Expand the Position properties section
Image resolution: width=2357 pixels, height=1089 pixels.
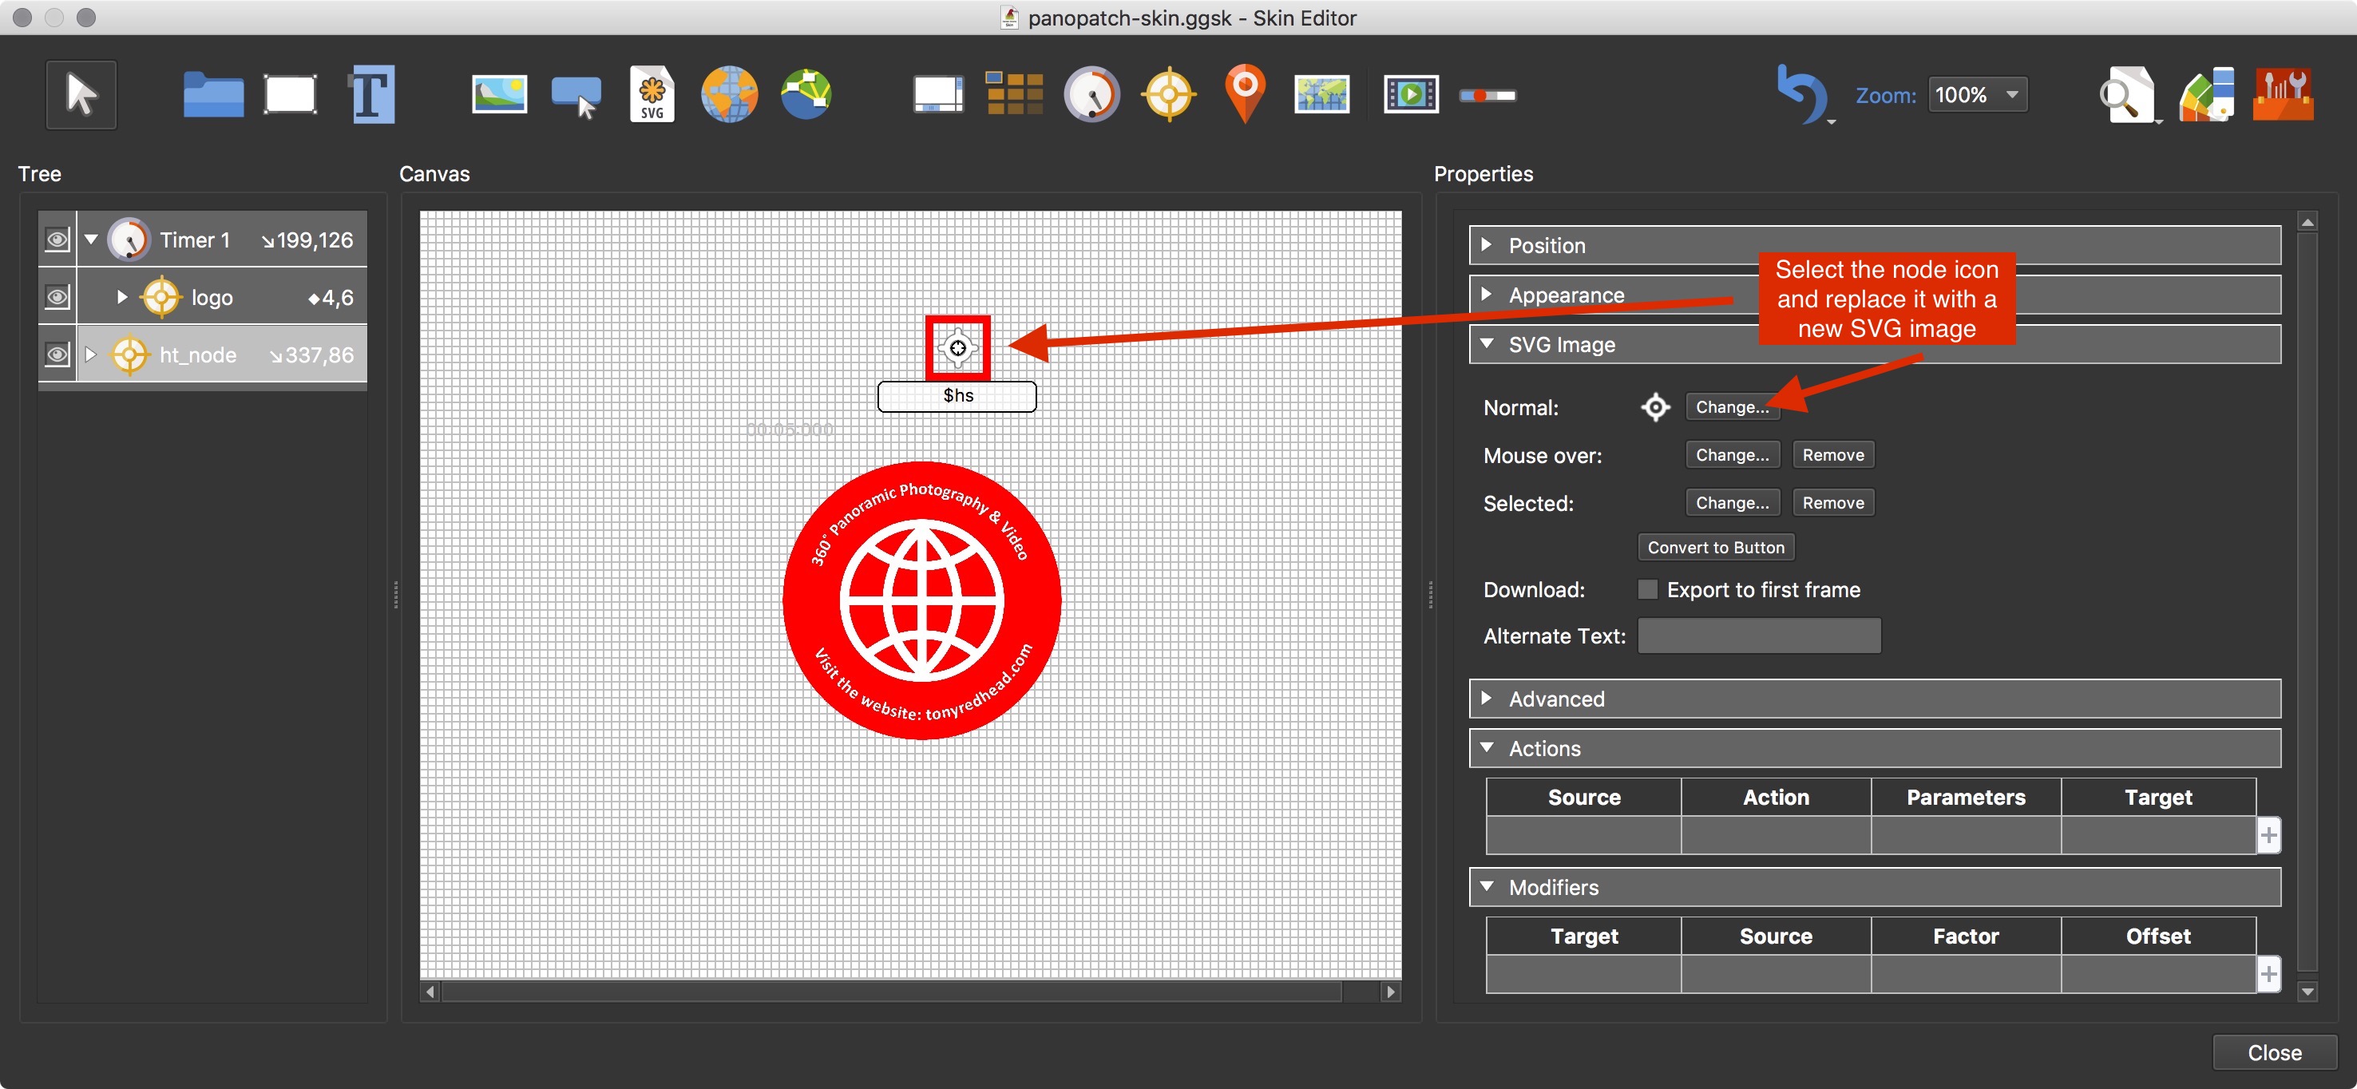pos(1486,244)
